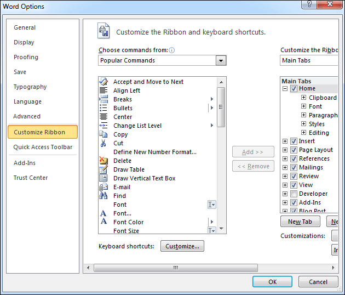This screenshot has width=345, height=295.
Task: Expand the Font group node
Action: [303, 106]
